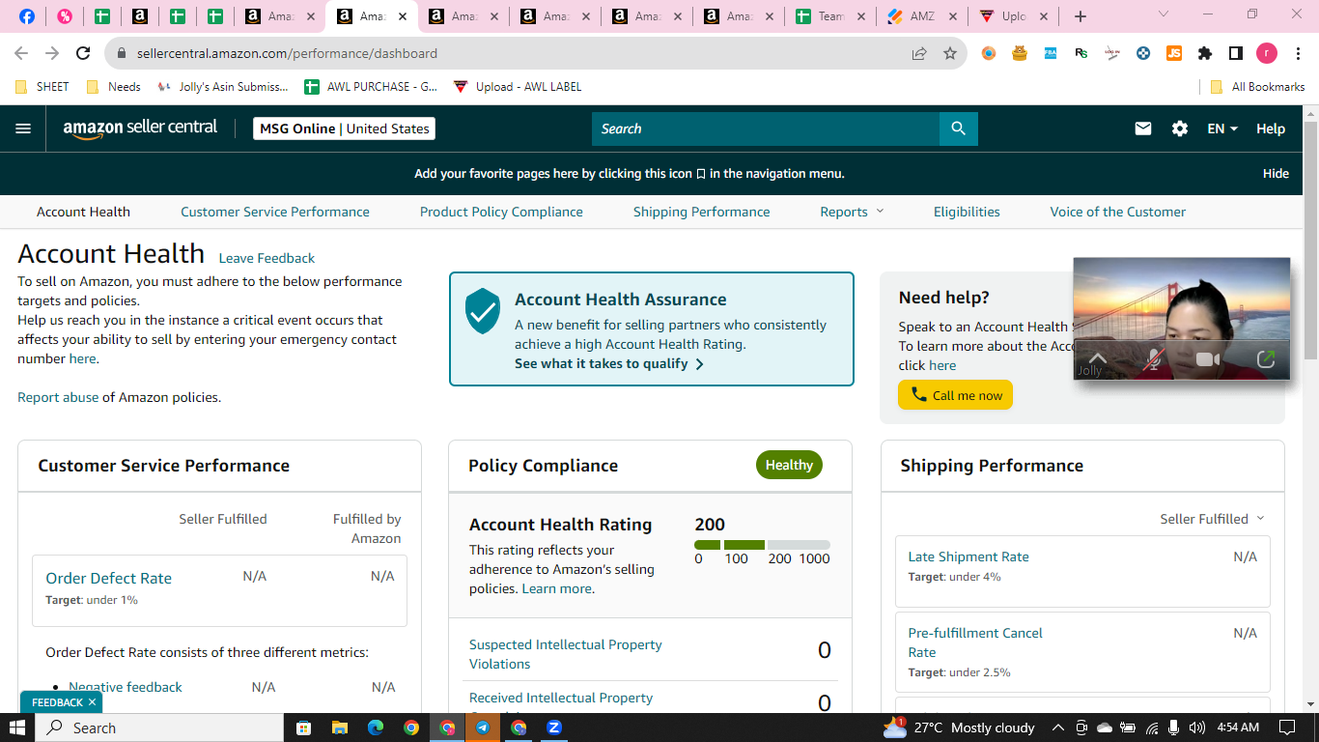Image resolution: width=1319 pixels, height=742 pixels.
Task: Open the Microsoft Store taskbar icon
Action: 303,728
